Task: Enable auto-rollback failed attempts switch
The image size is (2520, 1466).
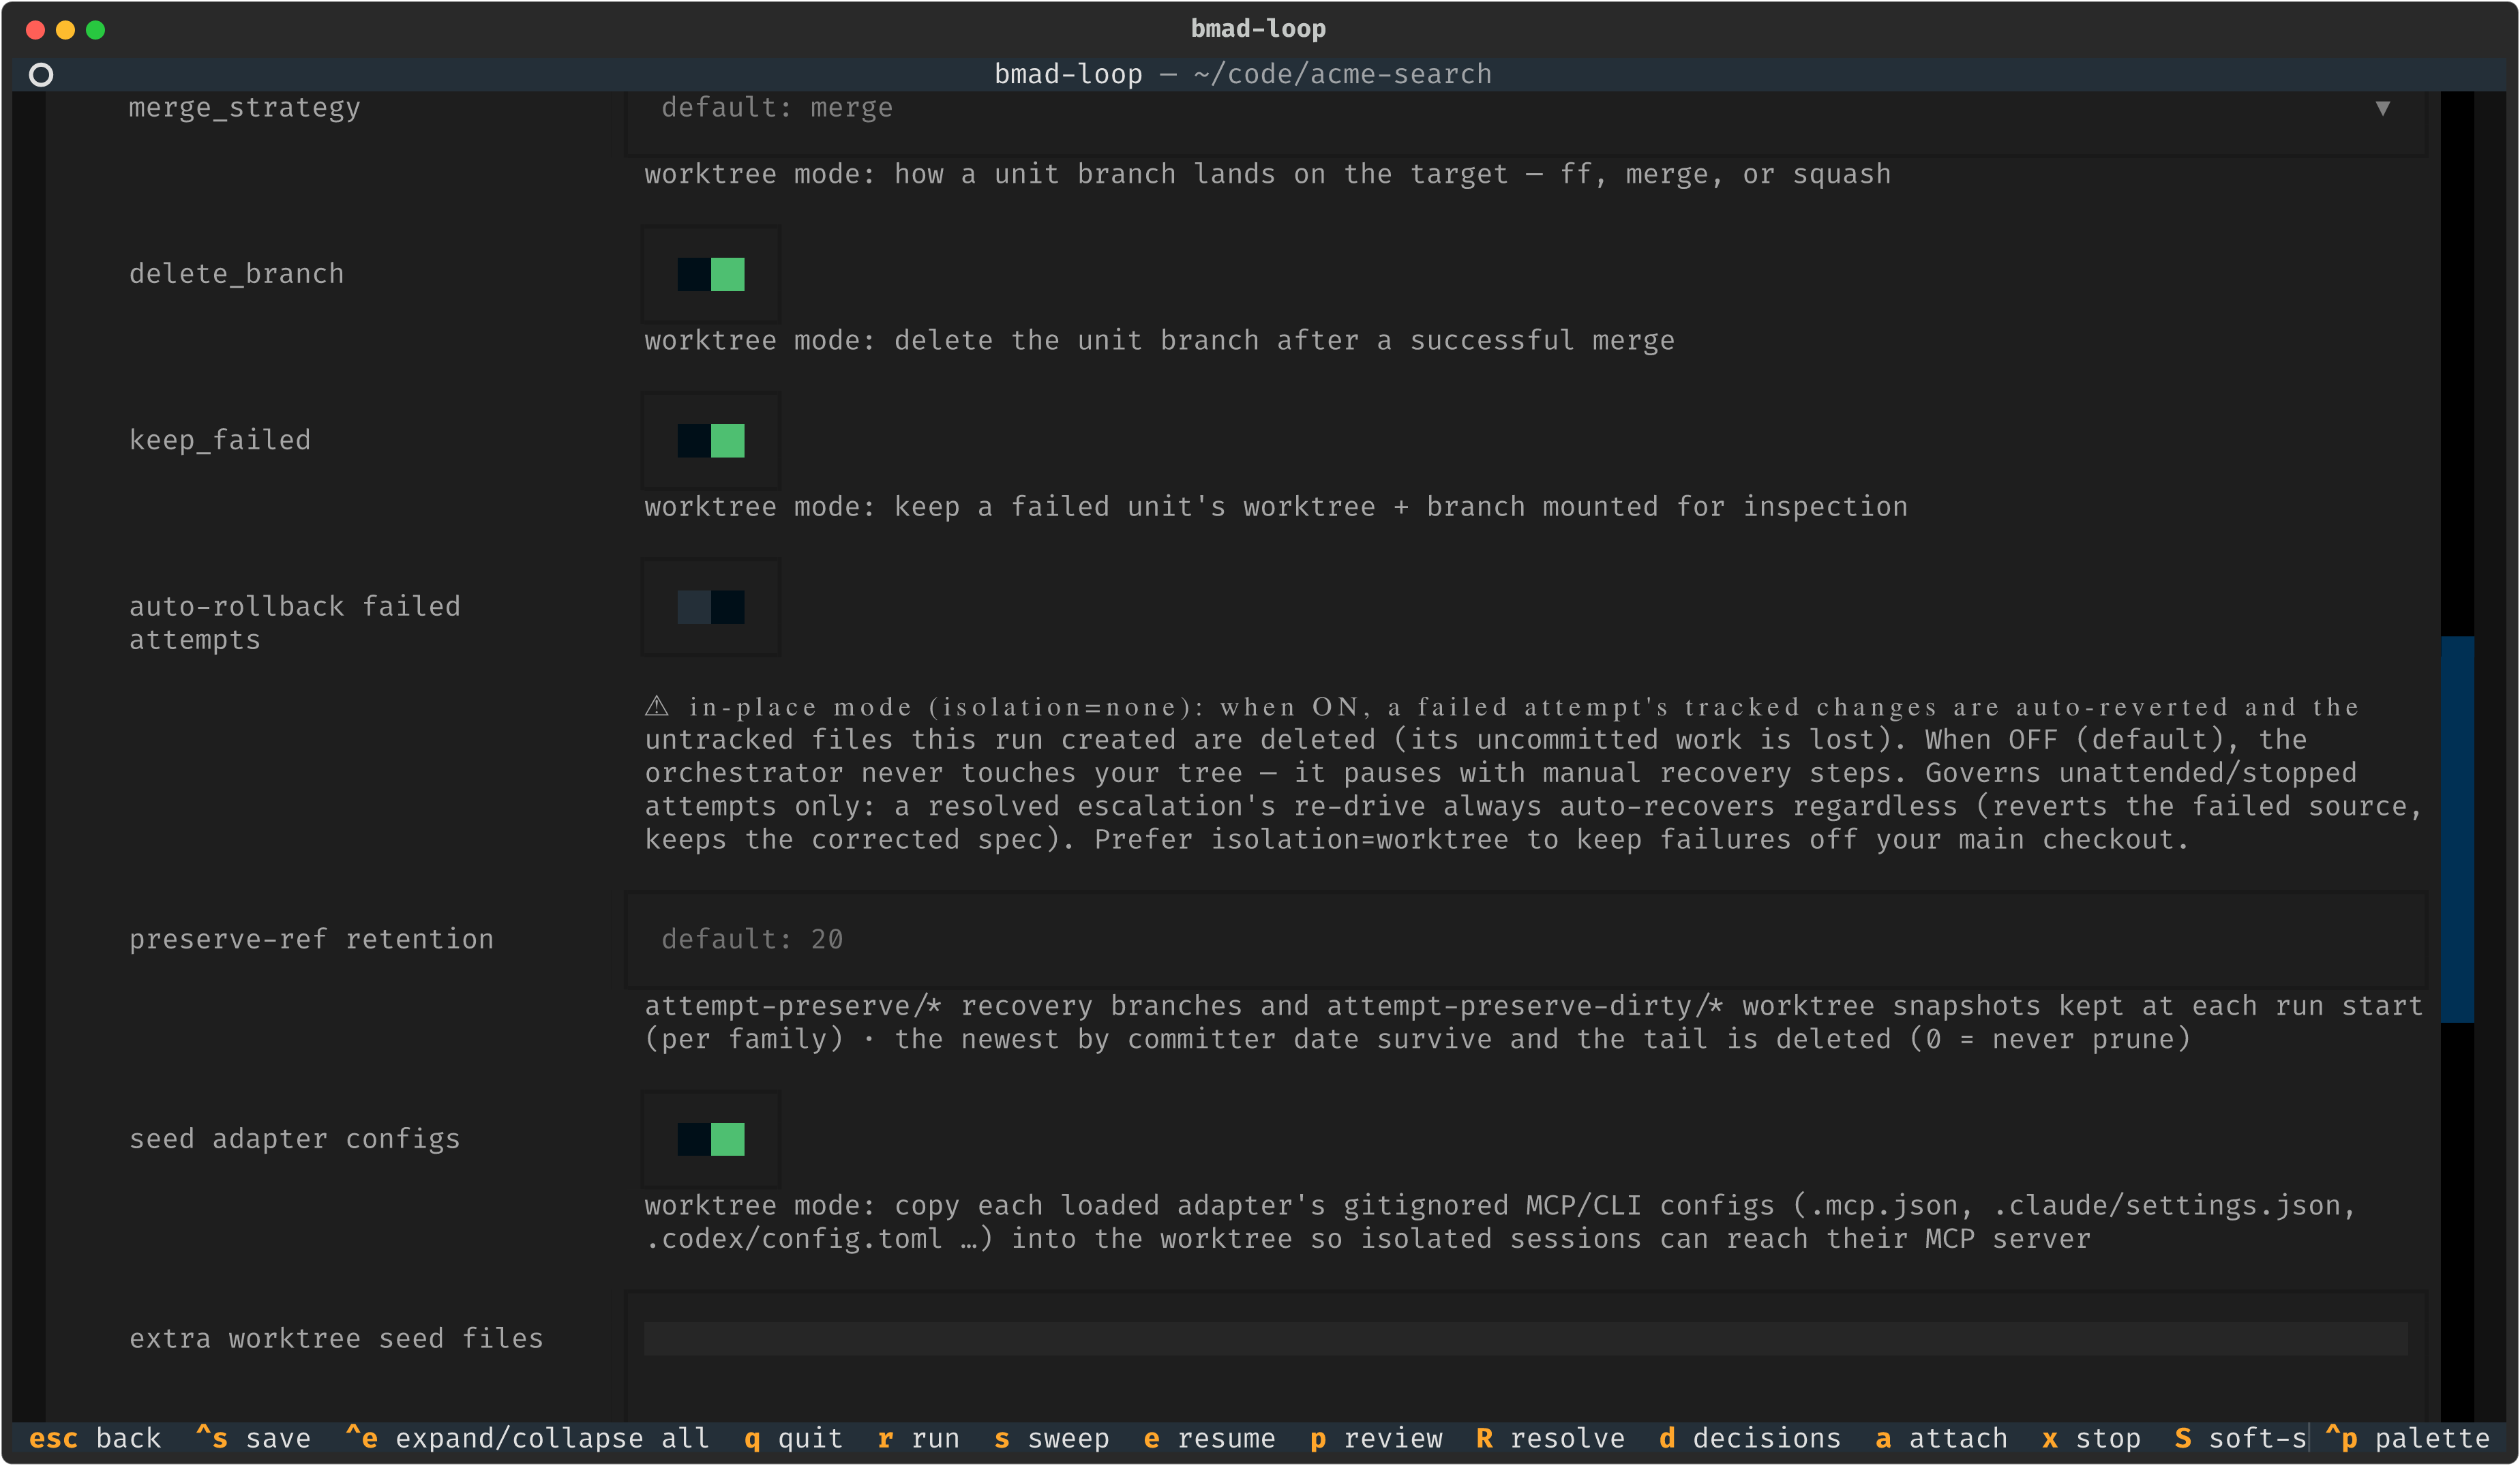Action: point(711,607)
